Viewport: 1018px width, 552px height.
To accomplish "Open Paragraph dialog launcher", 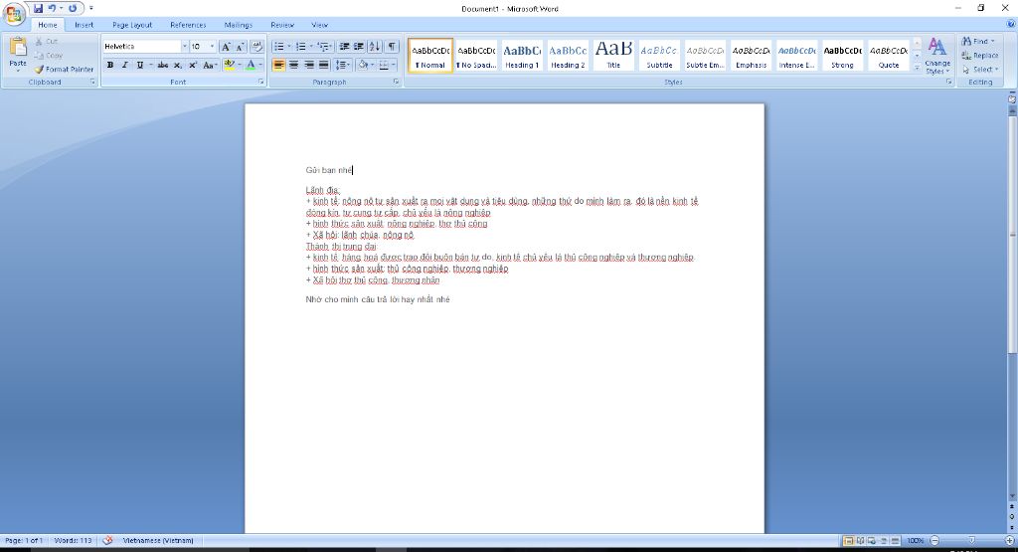I will 396,83.
